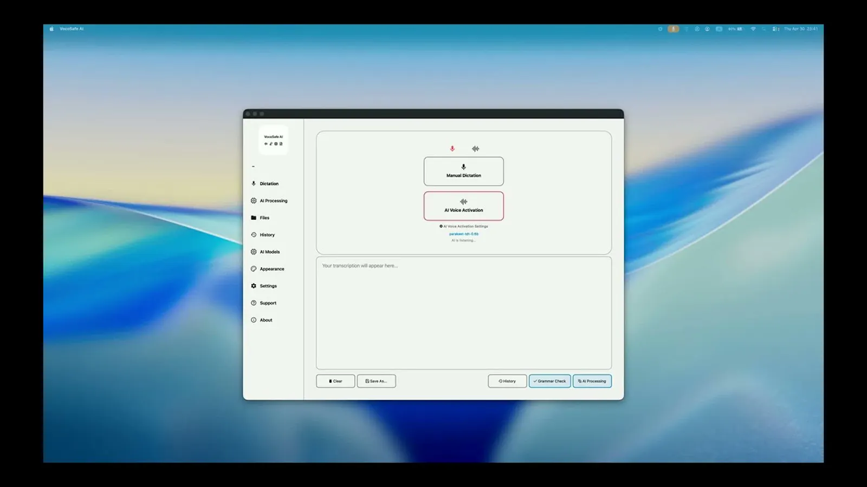
Task: Click the AI Processing button below transcription
Action: click(592, 381)
